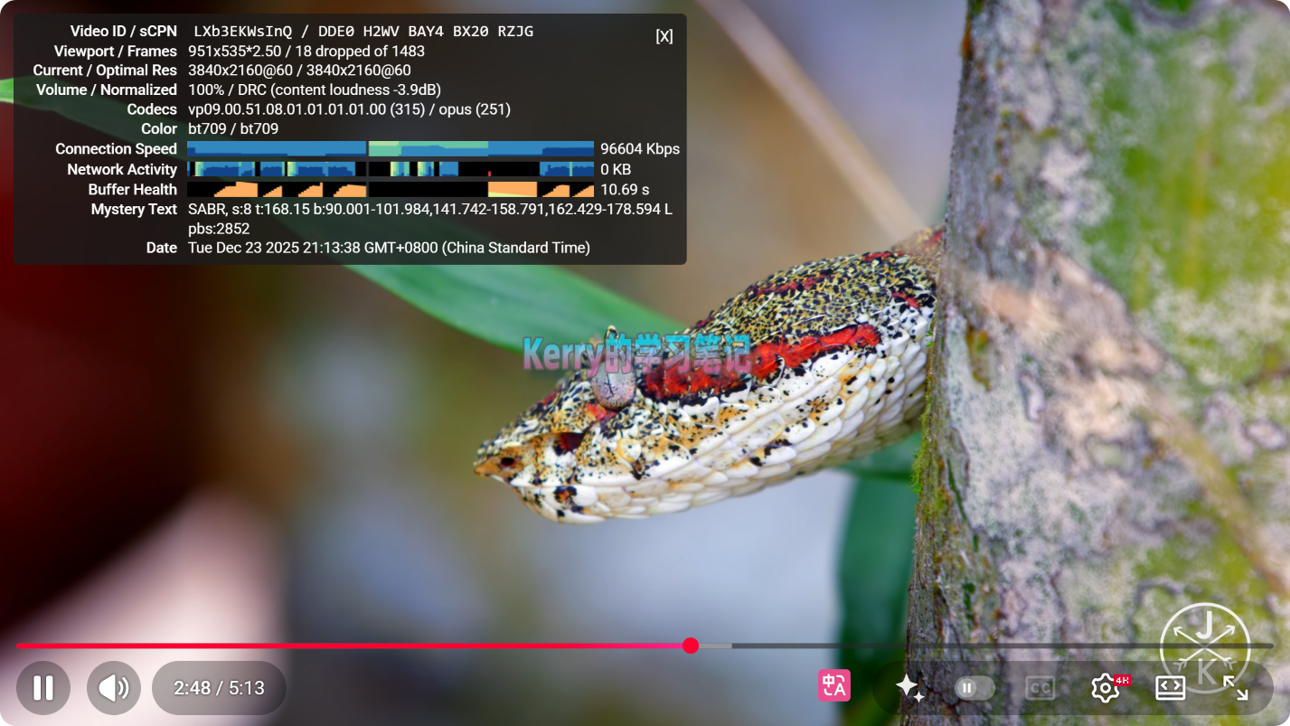This screenshot has height=726, width=1290.
Task: Enter fullscreen mode
Action: click(x=1235, y=688)
